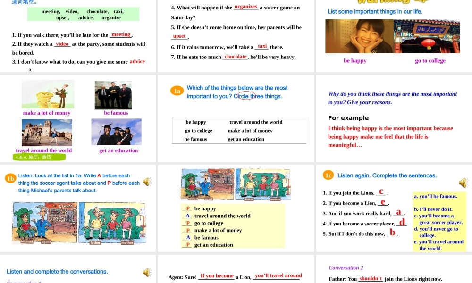472x283 pixels.
Task: Play the audio speaker icon in slide 1b
Action: pyautogui.click(x=147, y=182)
